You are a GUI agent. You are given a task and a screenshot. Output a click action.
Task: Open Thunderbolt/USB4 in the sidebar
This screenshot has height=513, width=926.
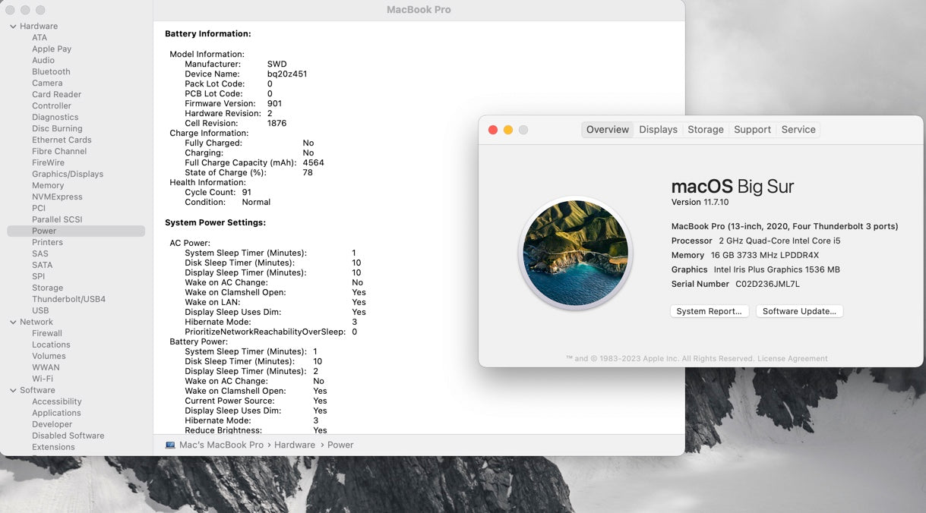[68, 300]
